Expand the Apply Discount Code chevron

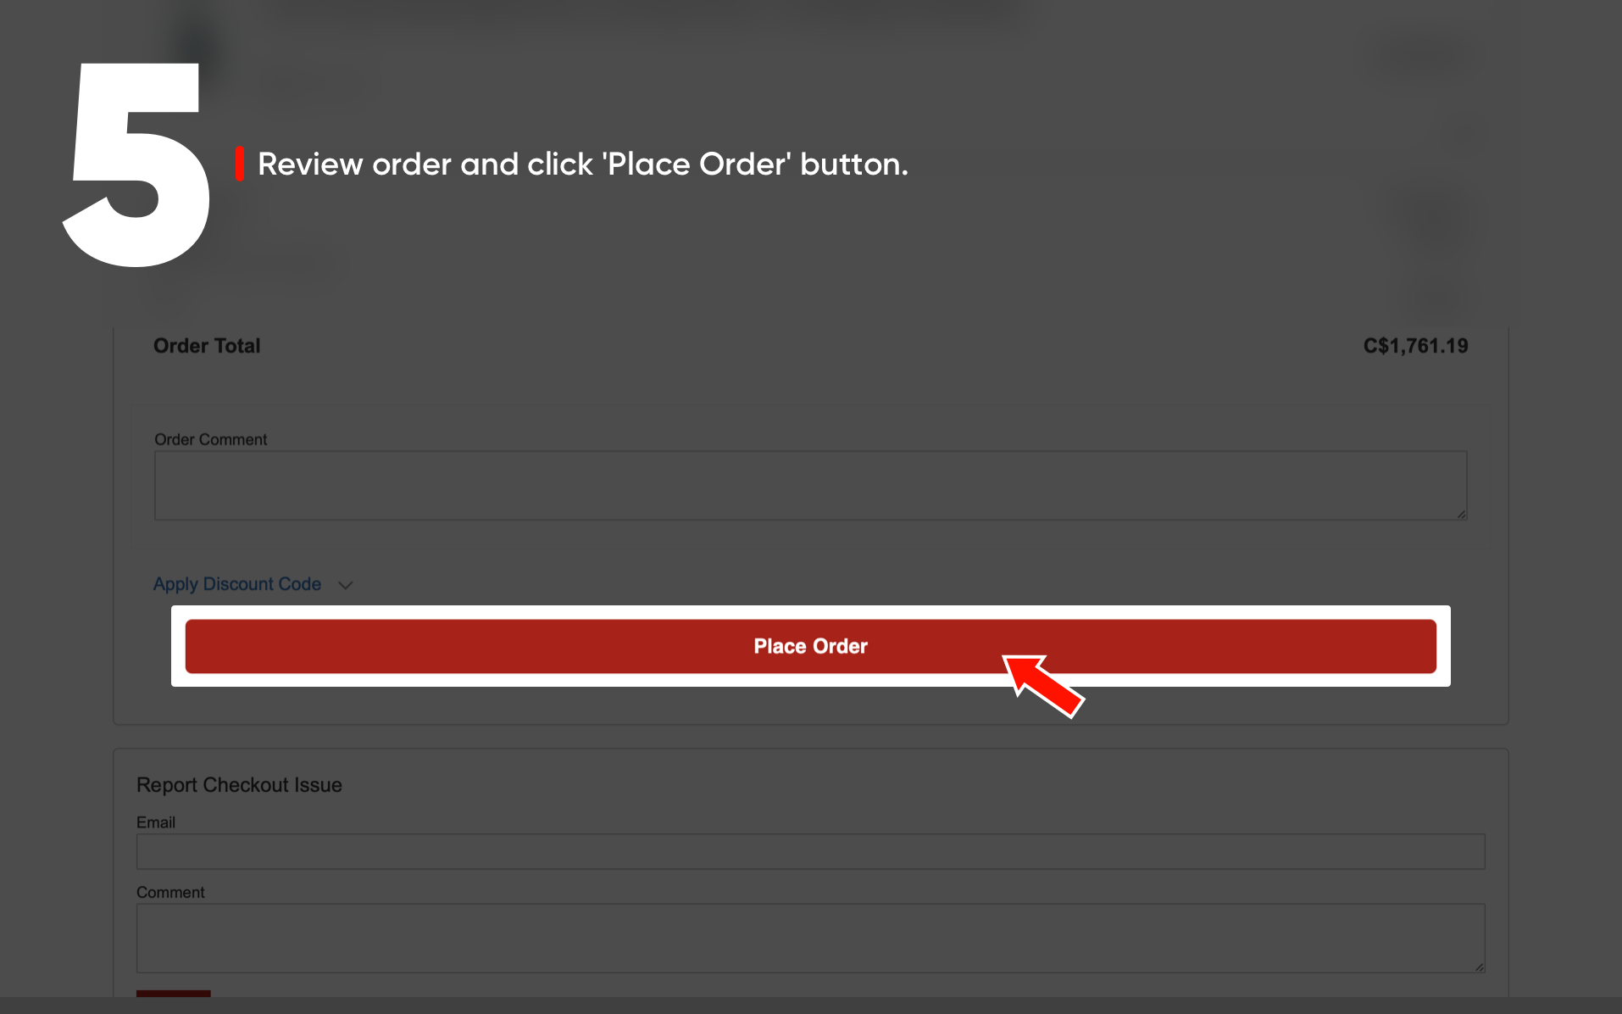click(x=345, y=585)
